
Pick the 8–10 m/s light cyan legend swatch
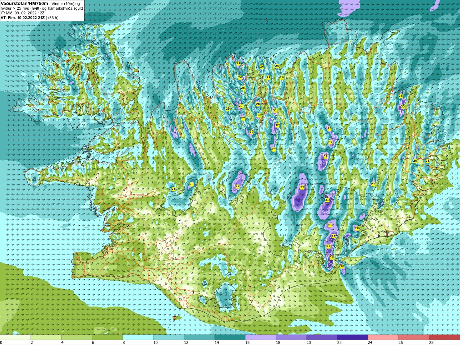click(x=138, y=337)
